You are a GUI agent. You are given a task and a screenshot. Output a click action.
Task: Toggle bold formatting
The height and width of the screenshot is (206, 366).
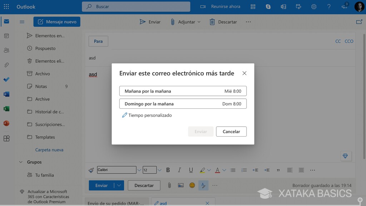click(x=168, y=170)
